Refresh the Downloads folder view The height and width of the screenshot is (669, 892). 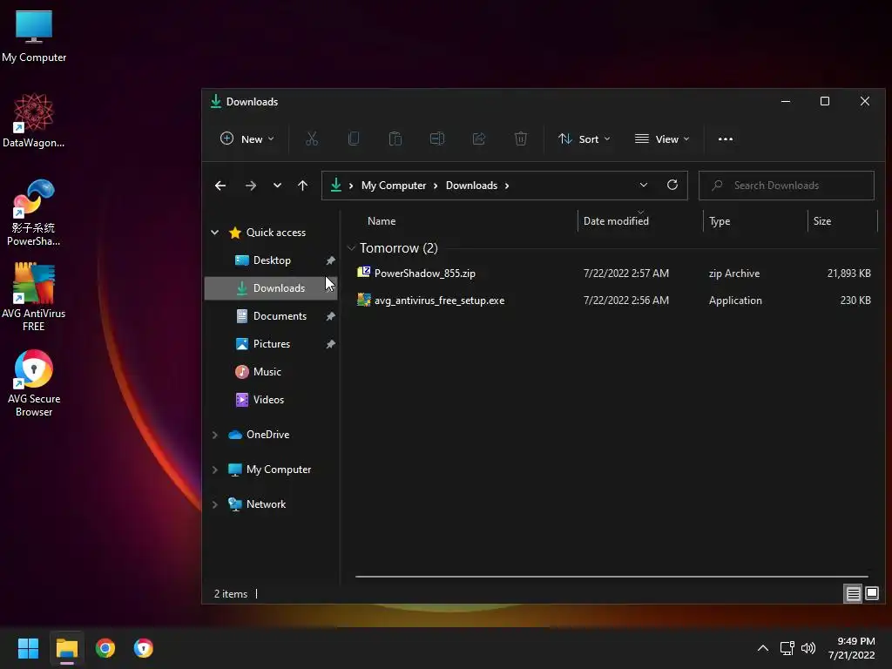click(672, 185)
